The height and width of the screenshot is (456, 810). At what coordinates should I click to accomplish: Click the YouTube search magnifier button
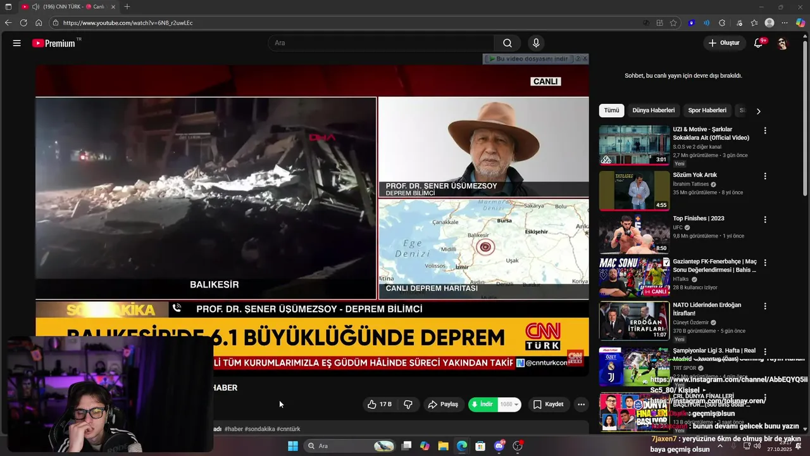pos(508,43)
